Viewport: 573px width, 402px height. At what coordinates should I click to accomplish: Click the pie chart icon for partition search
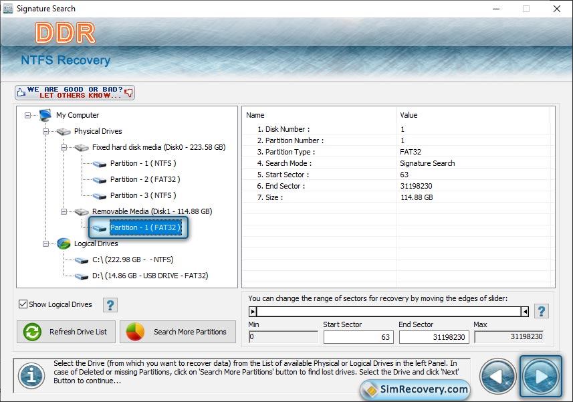135,332
